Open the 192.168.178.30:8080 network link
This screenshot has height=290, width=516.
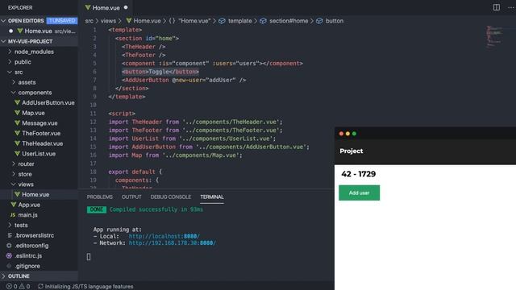[x=172, y=243]
